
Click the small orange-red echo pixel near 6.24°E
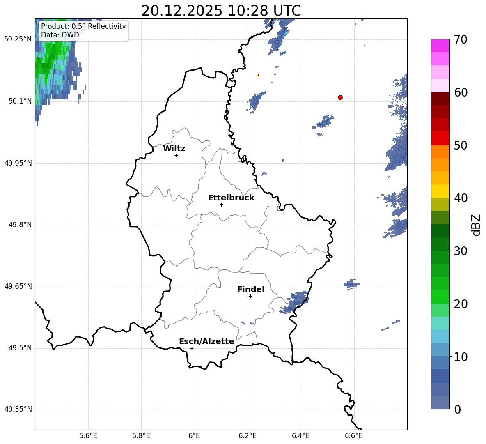(257, 75)
